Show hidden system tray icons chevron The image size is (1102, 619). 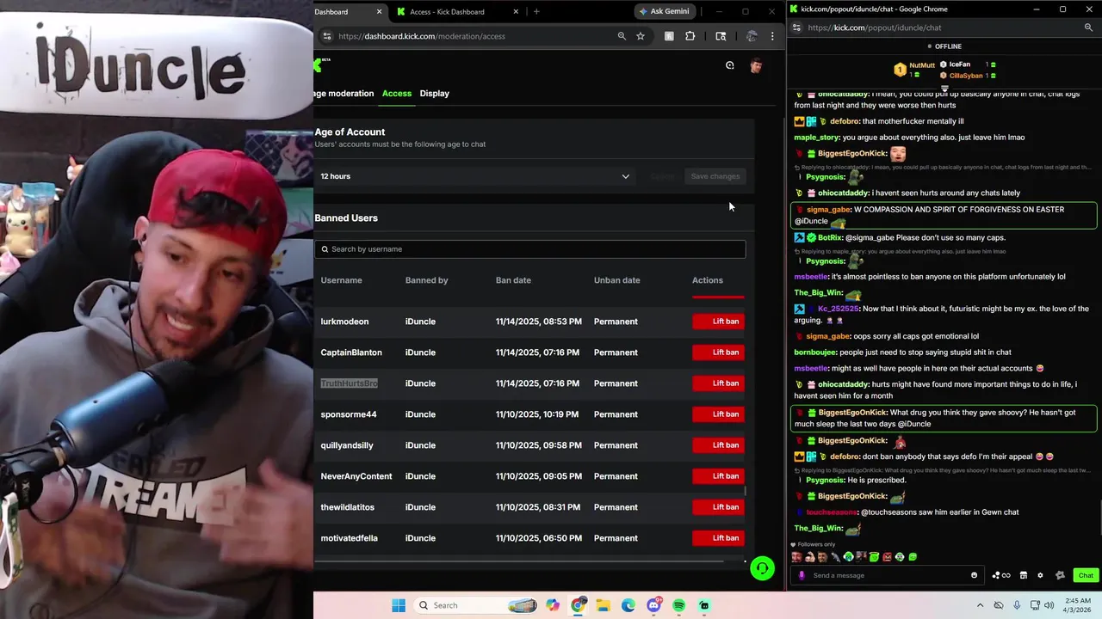point(980,605)
